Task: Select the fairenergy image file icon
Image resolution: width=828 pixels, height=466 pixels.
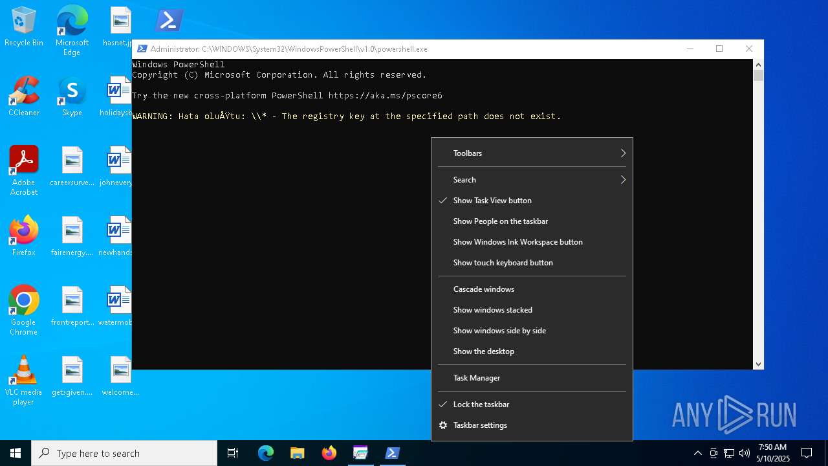Action: (x=72, y=237)
